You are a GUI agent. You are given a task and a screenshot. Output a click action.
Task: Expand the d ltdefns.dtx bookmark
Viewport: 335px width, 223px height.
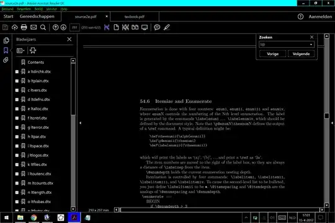(x=17, y=100)
